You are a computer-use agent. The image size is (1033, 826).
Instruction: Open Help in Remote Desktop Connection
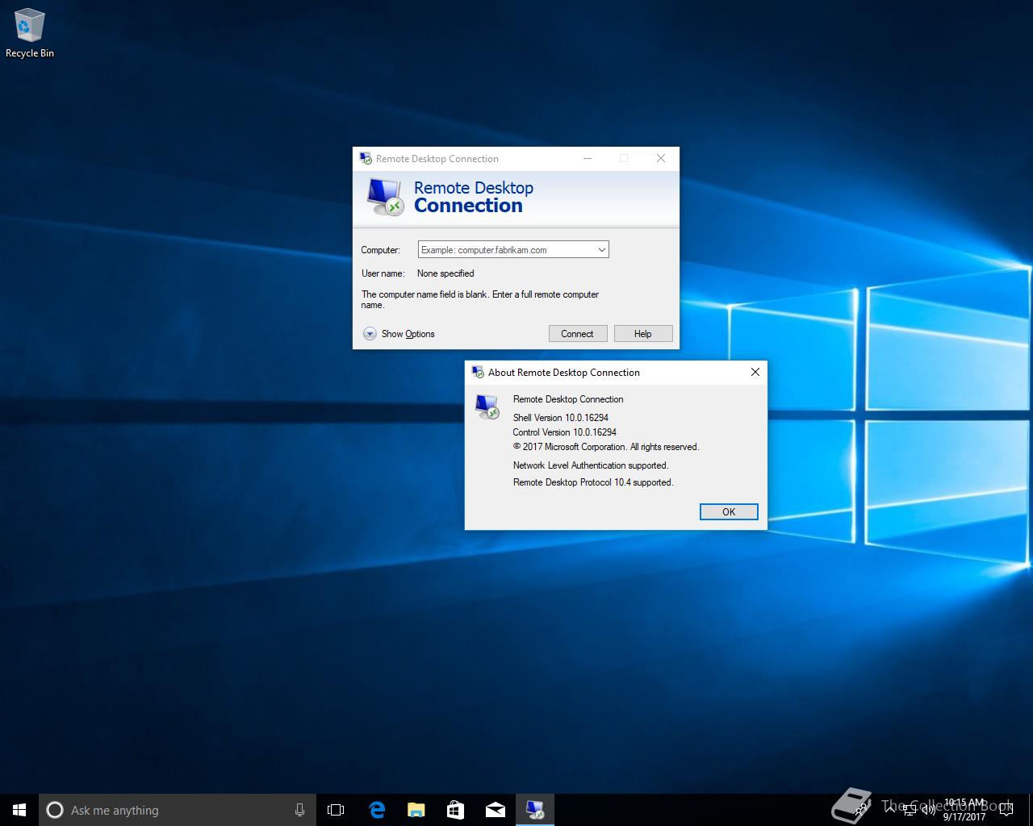(x=643, y=333)
